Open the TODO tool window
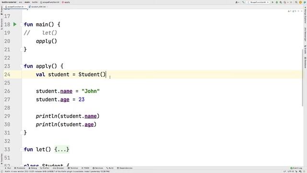Screen dimensions: 307x173 pyautogui.click(x=85, y=168)
